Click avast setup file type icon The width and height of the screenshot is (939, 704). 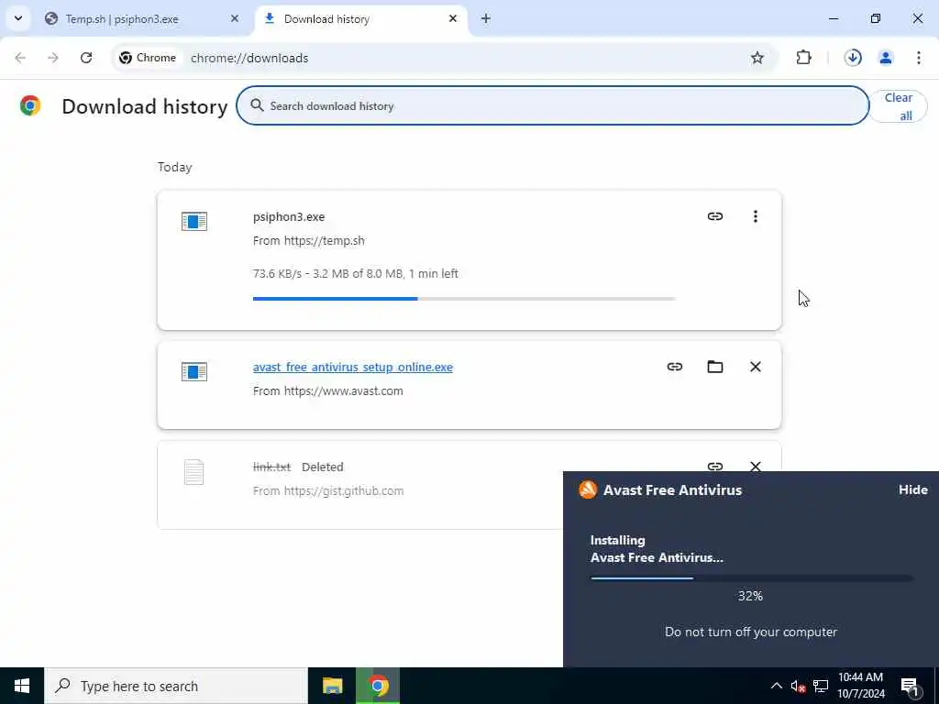tap(194, 372)
